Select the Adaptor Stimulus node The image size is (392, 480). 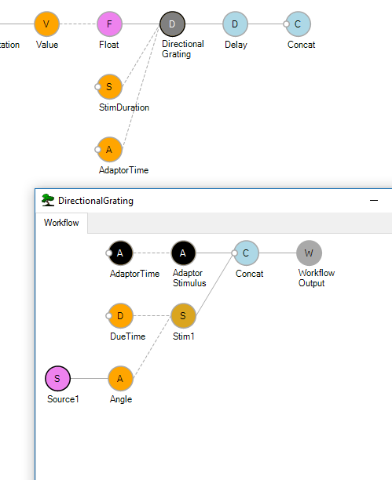tap(183, 253)
